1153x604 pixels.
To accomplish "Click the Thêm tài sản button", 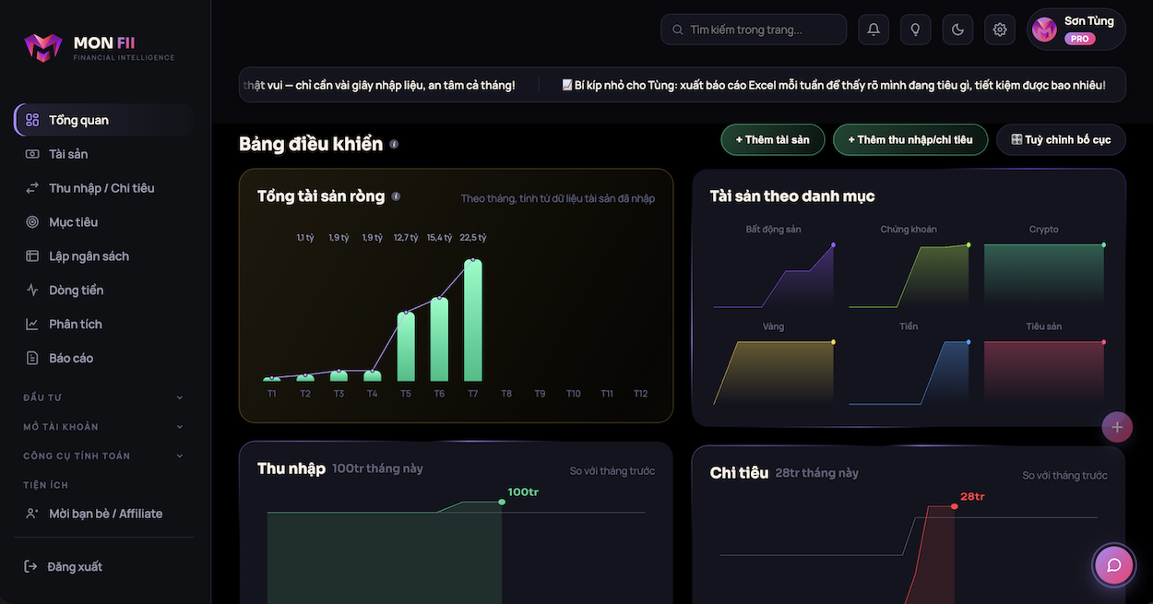I will 772,140.
